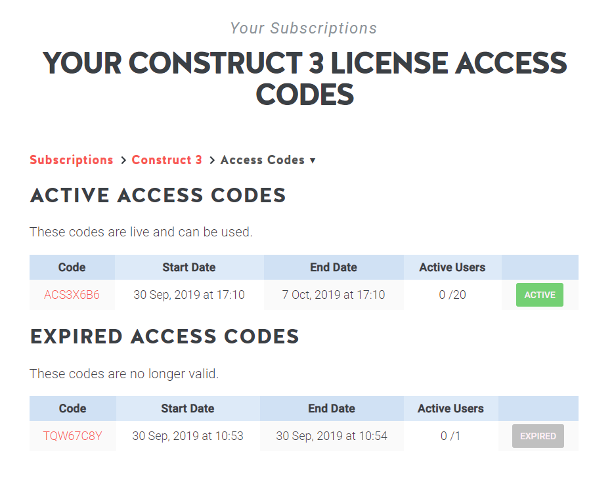Click the End Date header in expired table
Screen dimensions: 614x480
[332, 408]
